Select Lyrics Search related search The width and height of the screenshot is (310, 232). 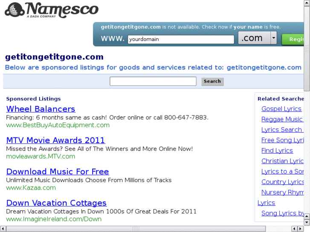[x=282, y=130]
